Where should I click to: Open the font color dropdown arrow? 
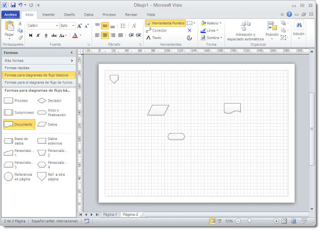pos(80,35)
